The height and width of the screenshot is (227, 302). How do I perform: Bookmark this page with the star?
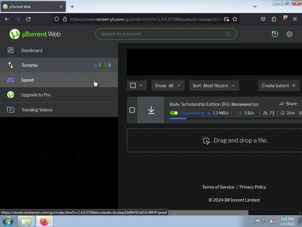[x=234, y=19]
